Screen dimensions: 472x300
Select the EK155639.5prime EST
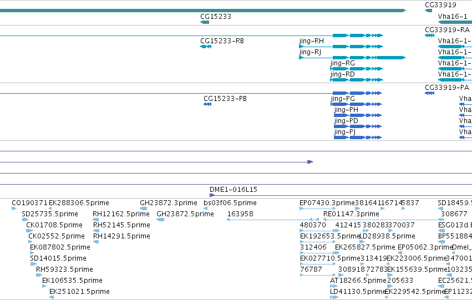pyautogui.click(x=417, y=270)
